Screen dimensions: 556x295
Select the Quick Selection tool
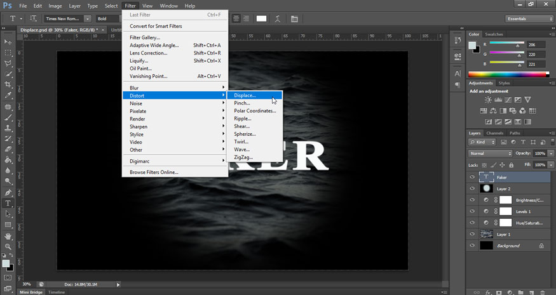(x=8, y=74)
